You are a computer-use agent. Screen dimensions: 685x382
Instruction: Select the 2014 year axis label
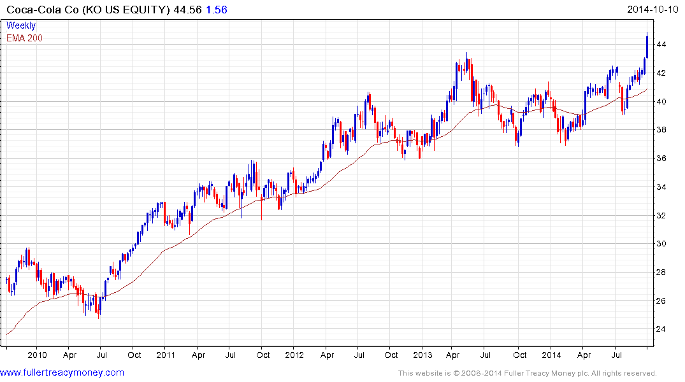[x=552, y=355]
